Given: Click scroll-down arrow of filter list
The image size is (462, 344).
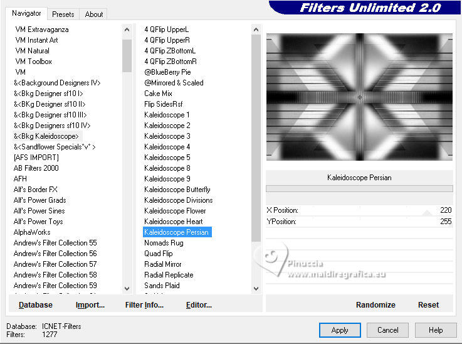Looking at the screenshot, I should (256, 289).
